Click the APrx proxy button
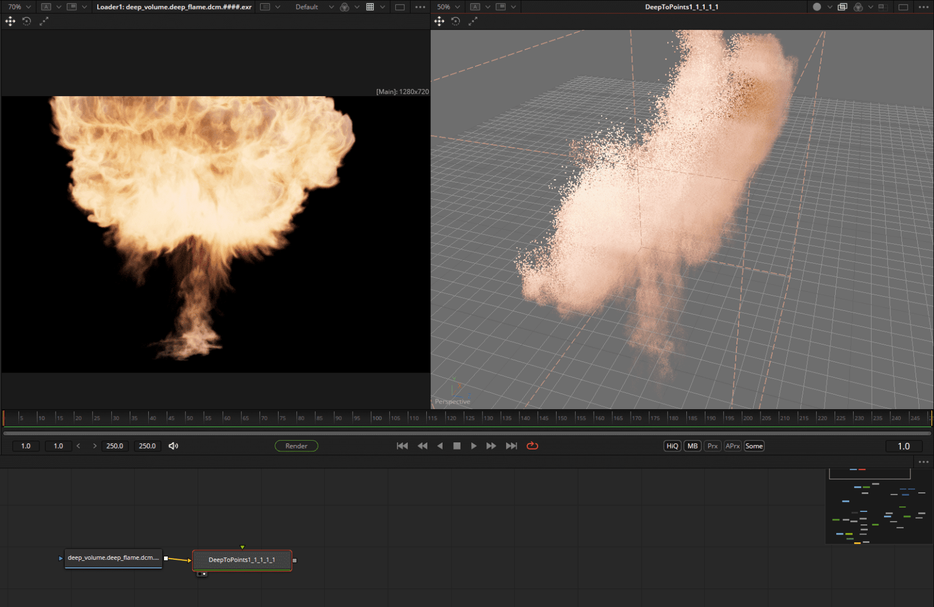Viewport: 934px width, 607px height. (732, 446)
